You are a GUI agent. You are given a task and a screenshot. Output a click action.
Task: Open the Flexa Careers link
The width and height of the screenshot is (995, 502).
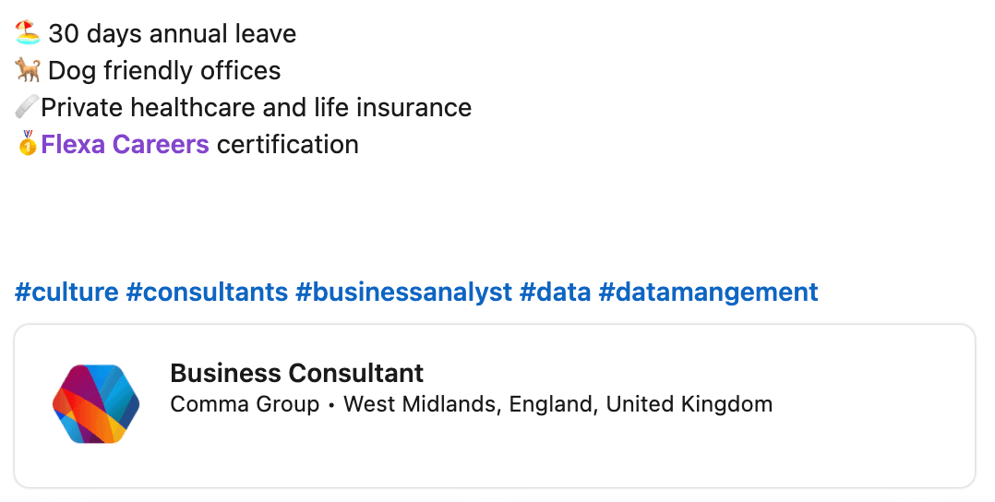click(126, 145)
